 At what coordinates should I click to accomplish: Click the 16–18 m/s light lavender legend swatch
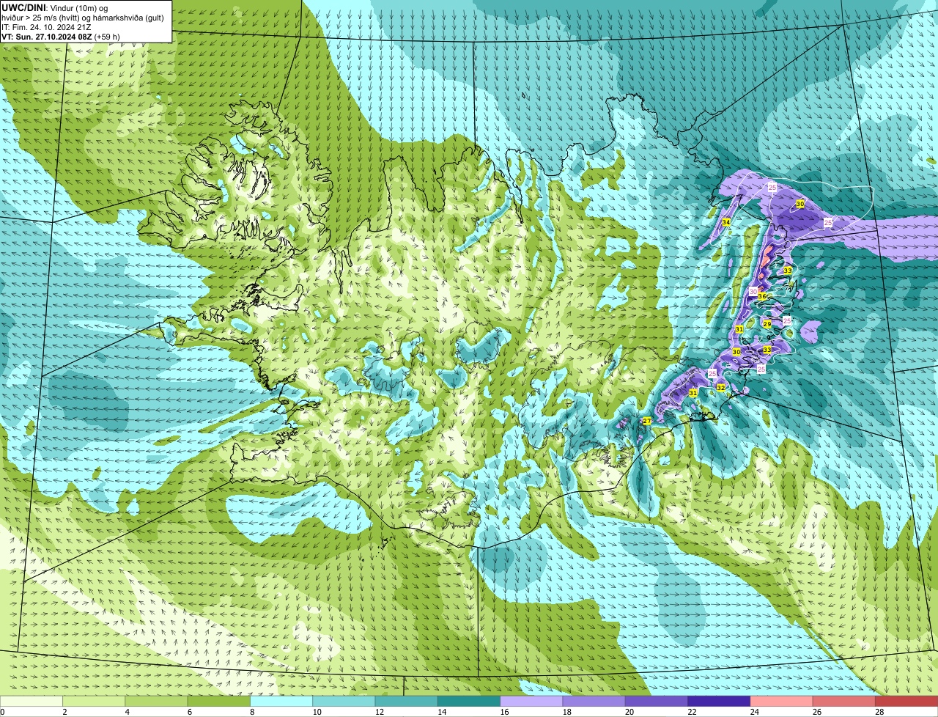(531, 702)
